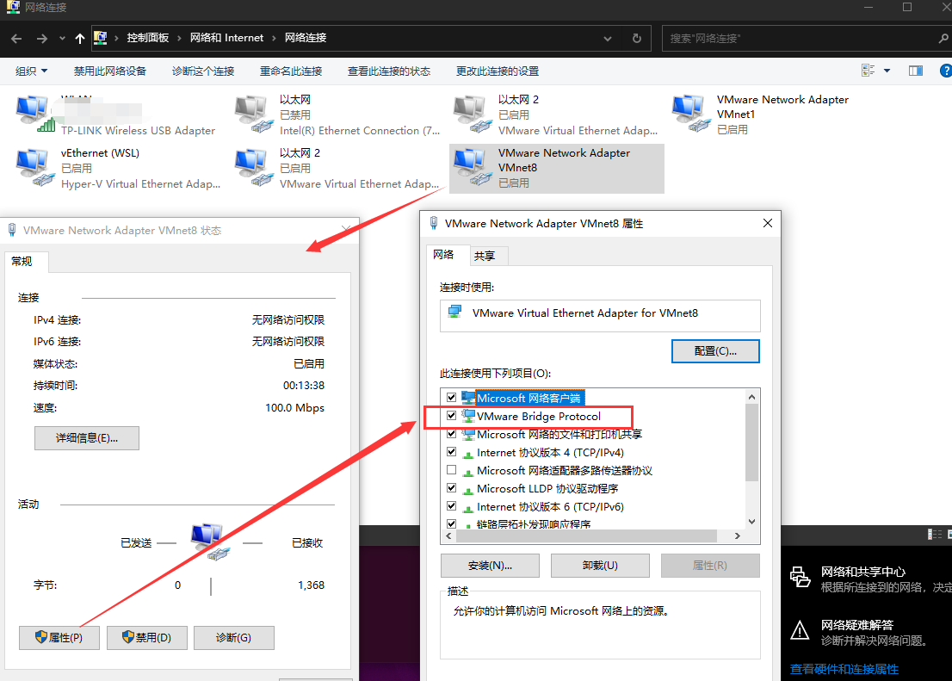
Task: Enable the Microsoft 网络适配器多路传送器协议 checkbox
Action: coord(451,469)
